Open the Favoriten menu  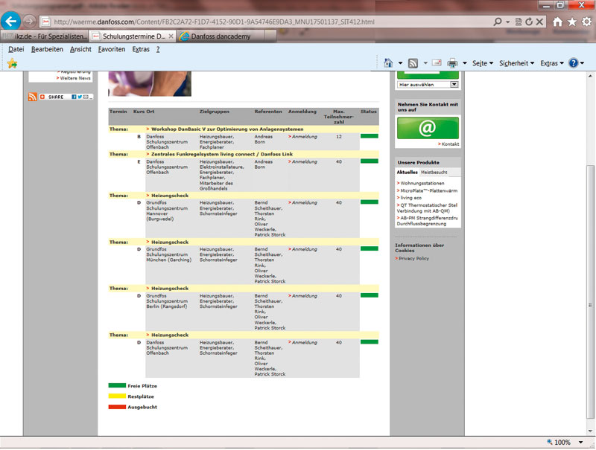pos(111,49)
